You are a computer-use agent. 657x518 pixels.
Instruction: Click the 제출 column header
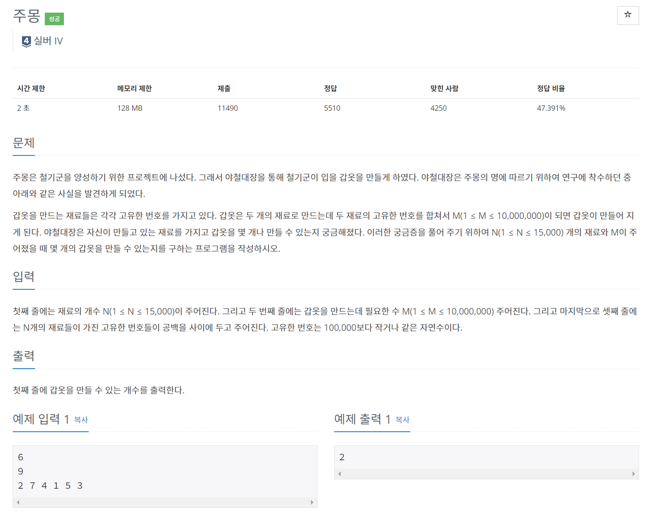tap(224, 88)
